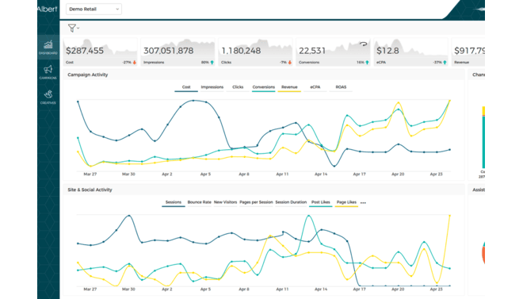Expand more metrics with the ellipsis
This screenshot has width=523, height=299.
click(x=363, y=202)
